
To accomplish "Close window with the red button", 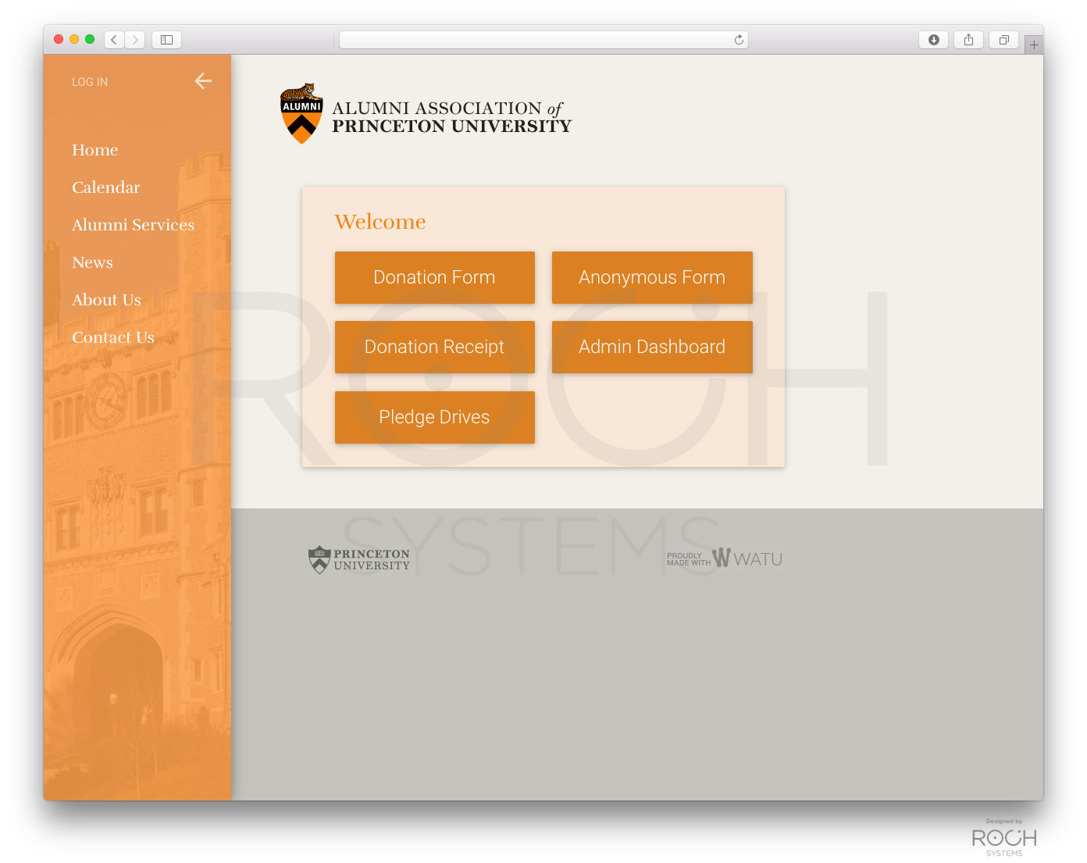I will (59, 39).
